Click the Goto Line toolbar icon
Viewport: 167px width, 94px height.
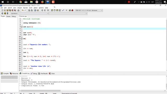(x=38, y=10)
